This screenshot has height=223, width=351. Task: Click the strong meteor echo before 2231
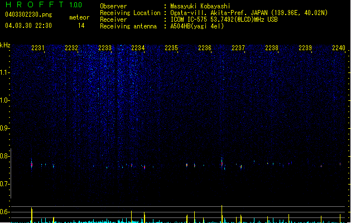pyautogui.click(x=32, y=165)
